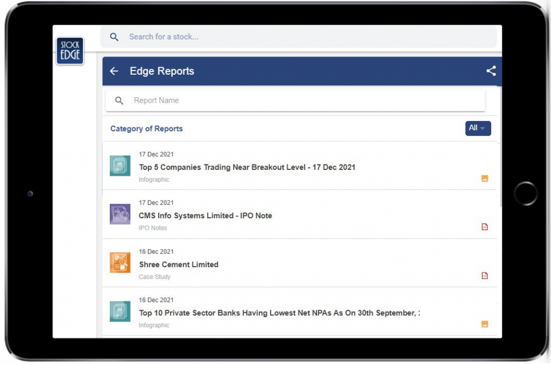551x365 pixels.
Task: Share the Edge Reports page
Action: (491, 71)
